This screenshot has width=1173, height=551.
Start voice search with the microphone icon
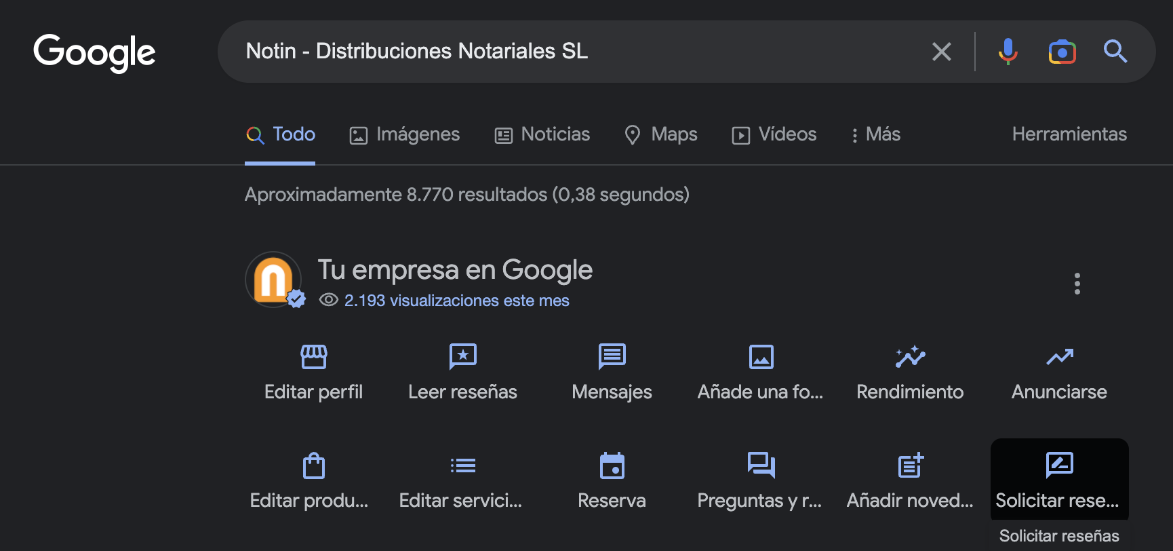point(1008,52)
